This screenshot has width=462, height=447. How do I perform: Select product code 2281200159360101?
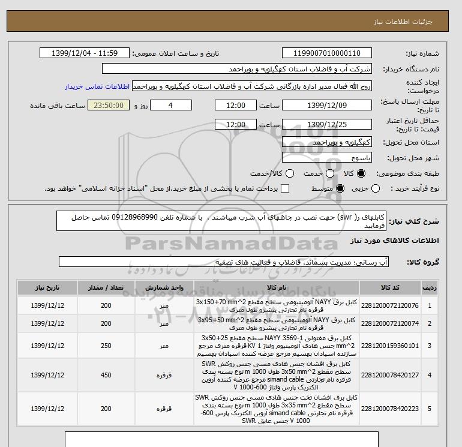[x=390, y=346]
